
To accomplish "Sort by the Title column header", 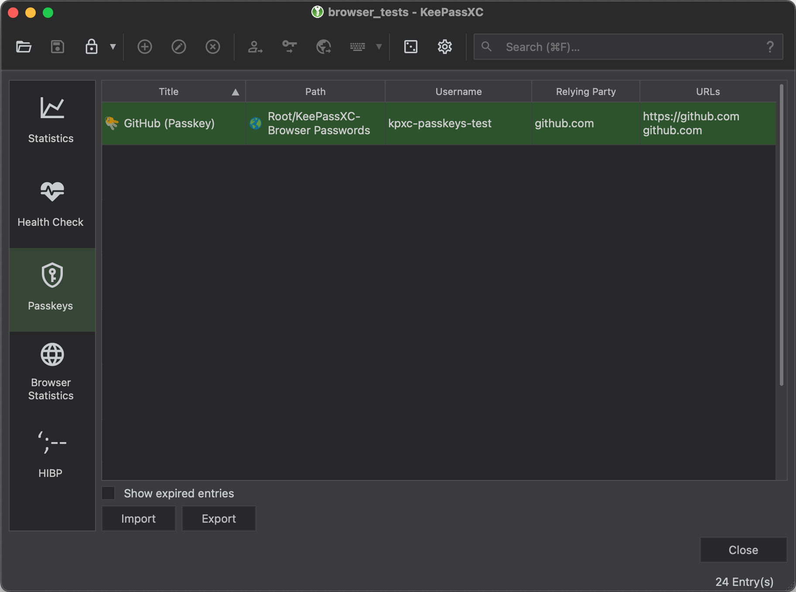I will pyautogui.click(x=174, y=92).
